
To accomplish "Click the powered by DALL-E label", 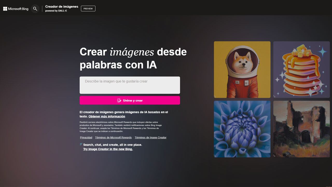I will 56,11.
